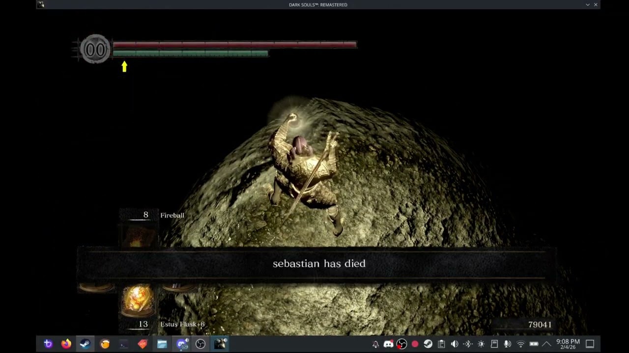Open the KDE application launcher
This screenshot has height=353, width=629.
48,344
